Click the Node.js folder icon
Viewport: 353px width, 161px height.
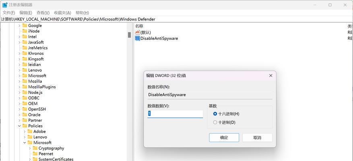[25, 92]
